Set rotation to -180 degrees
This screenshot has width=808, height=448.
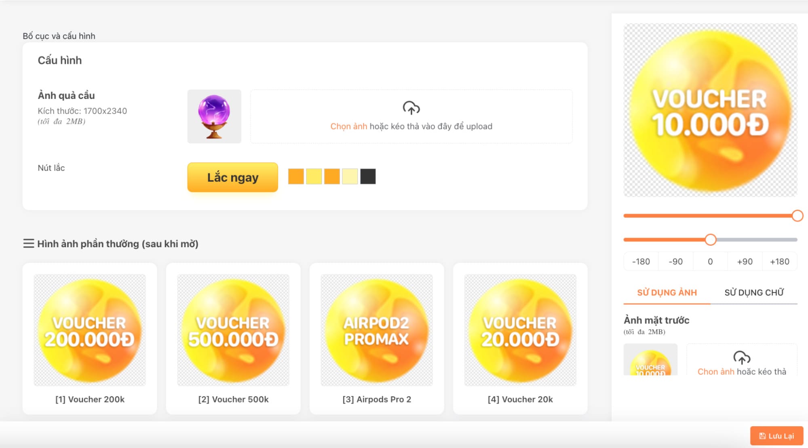pos(641,261)
